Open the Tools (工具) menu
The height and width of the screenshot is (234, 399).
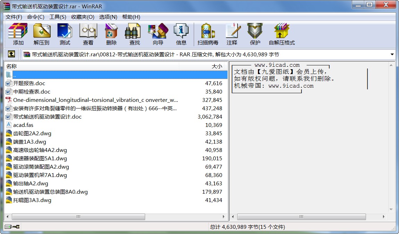(x=58, y=17)
